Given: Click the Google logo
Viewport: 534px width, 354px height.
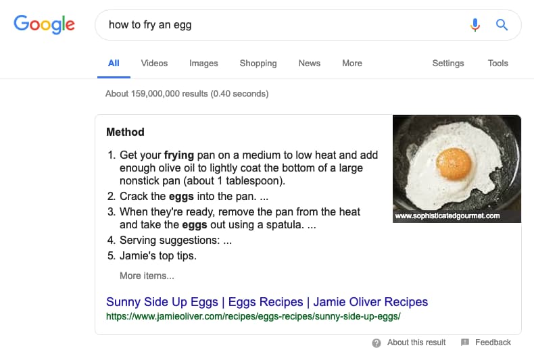Looking at the screenshot, I should 44,24.
